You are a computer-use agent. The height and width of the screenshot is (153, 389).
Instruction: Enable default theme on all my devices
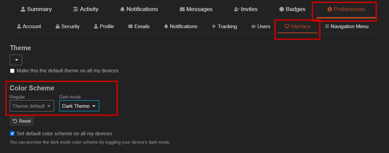tap(12, 71)
